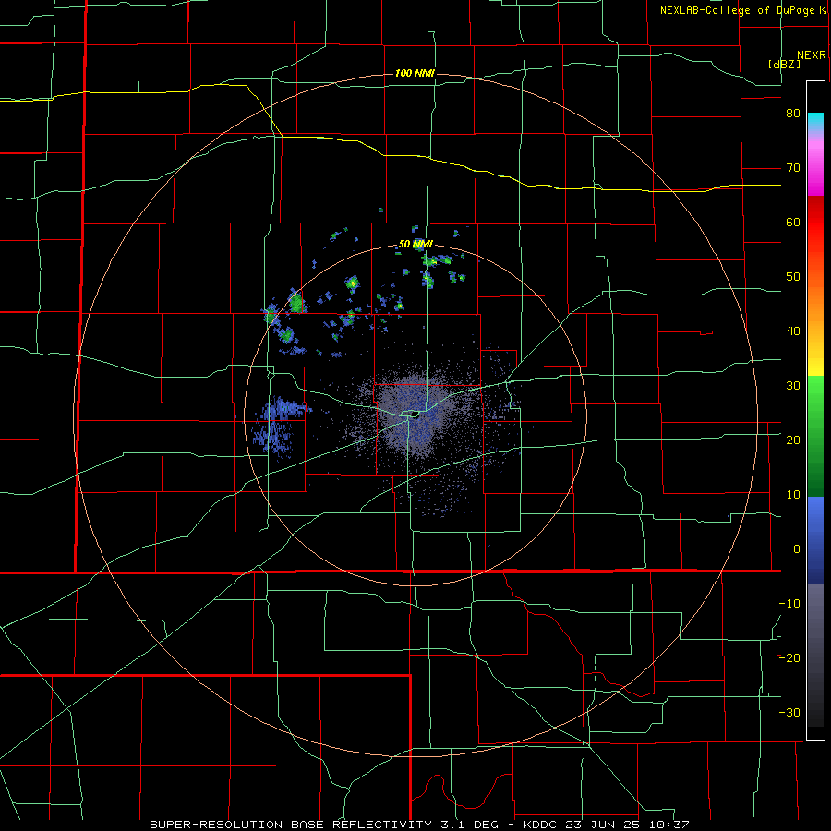Click the Super-Resolution Base Reflectivity caption at bottom
The height and width of the screenshot is (831, 831).
pyautogui.click(x=419, y=825)
